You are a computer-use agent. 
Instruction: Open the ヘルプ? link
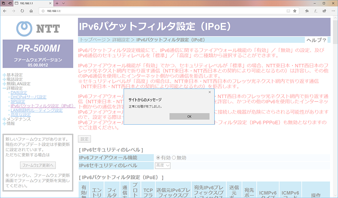[x=316, y=40]
